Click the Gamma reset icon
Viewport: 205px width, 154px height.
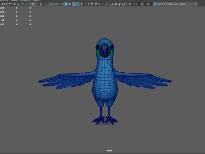(142, 4)
